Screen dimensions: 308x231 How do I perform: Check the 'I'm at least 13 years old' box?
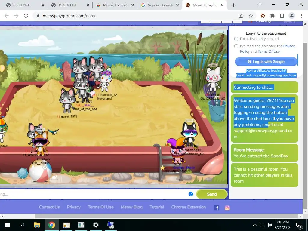pyautogui.click(x=236, y=39)
